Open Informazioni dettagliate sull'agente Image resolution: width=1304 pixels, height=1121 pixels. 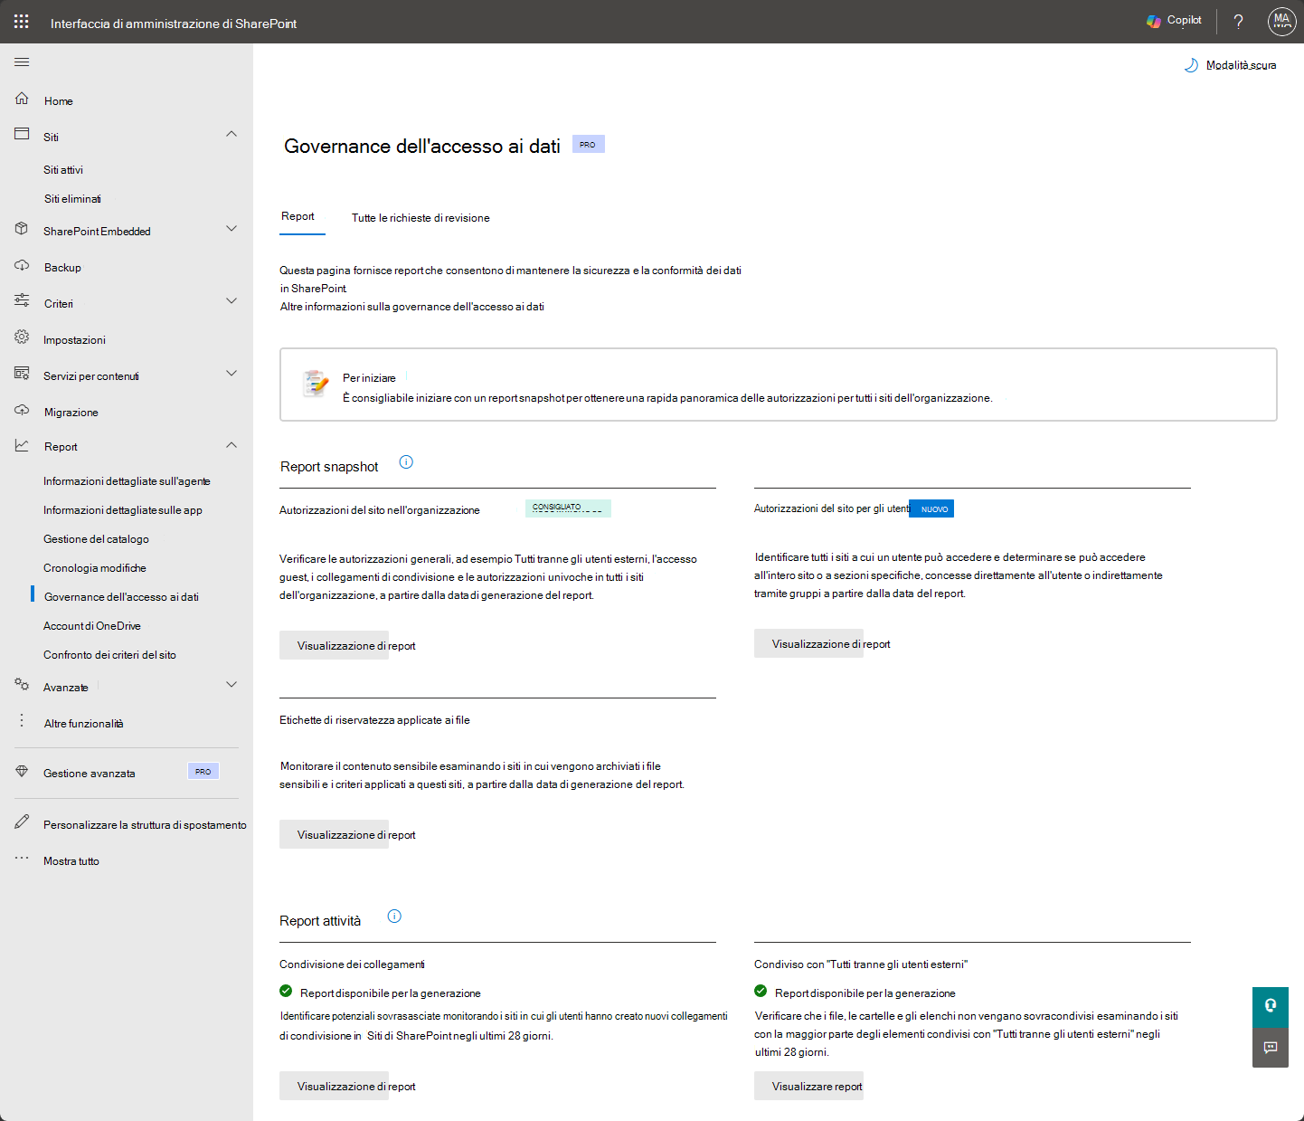click(127, 481)
